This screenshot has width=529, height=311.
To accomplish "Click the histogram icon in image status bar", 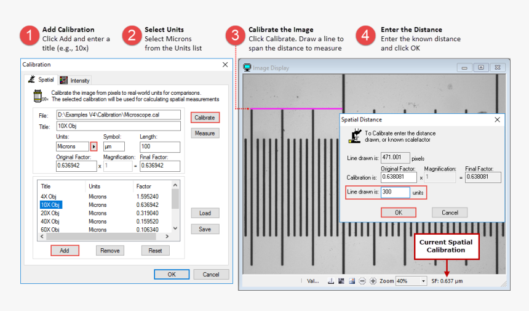I will pyautogui.click(x=331, y=281).
